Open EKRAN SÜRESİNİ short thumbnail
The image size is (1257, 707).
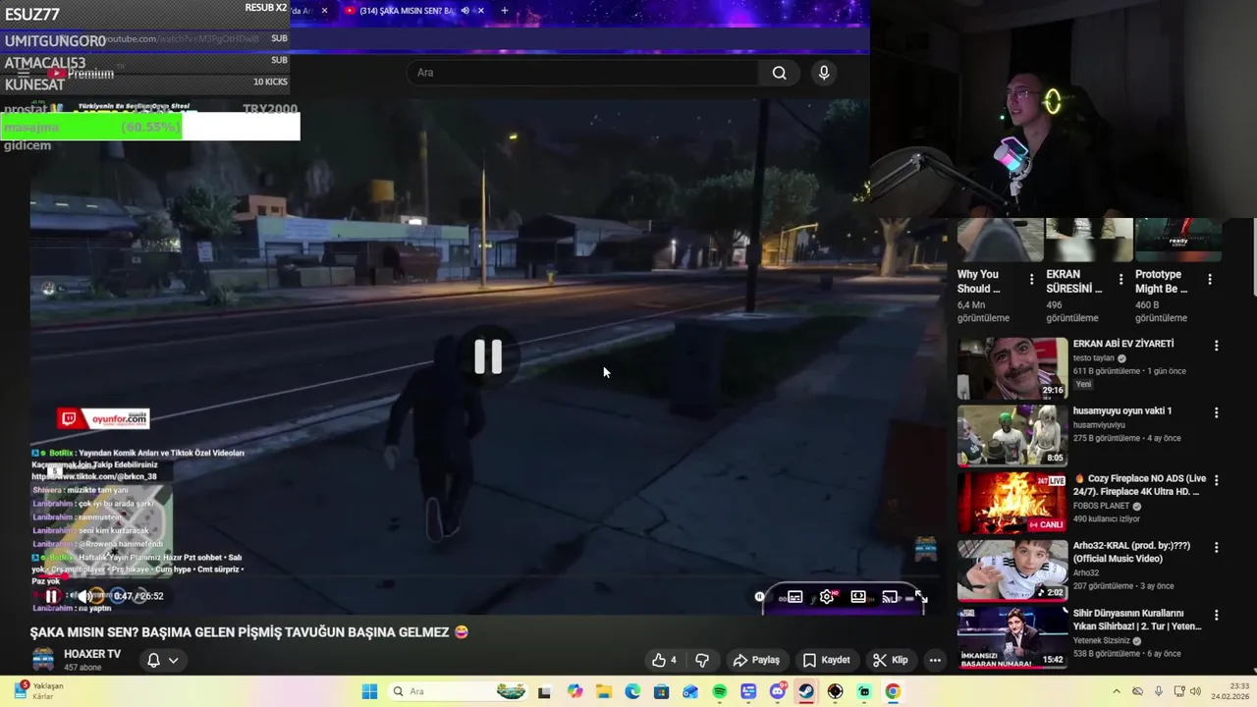(x=1088, y=239)
